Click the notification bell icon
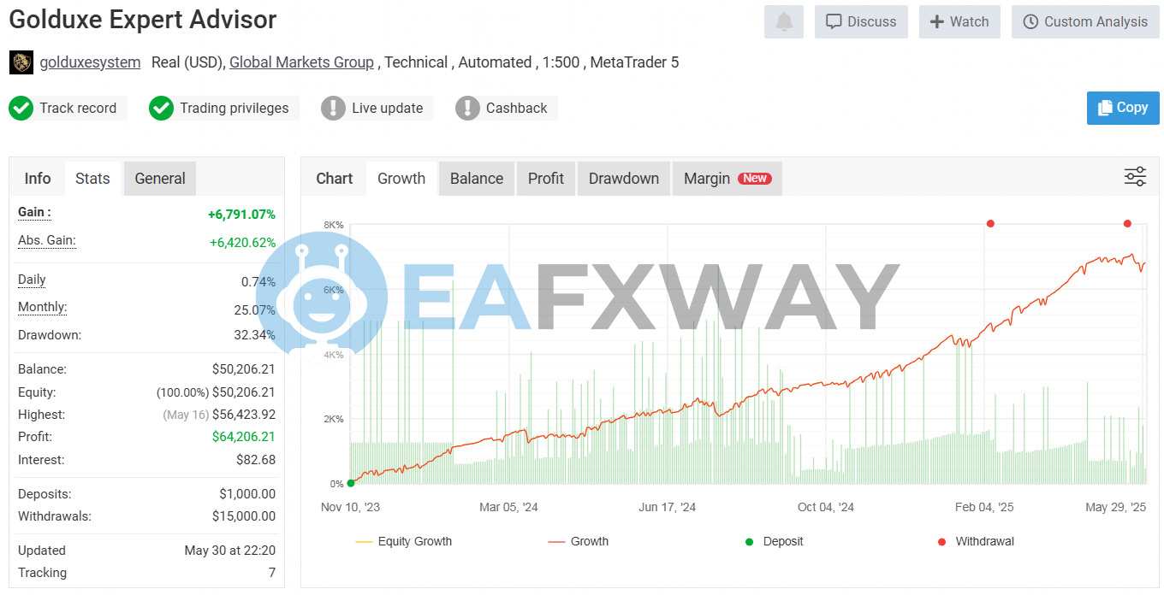1164x595 pixels. 783,22
